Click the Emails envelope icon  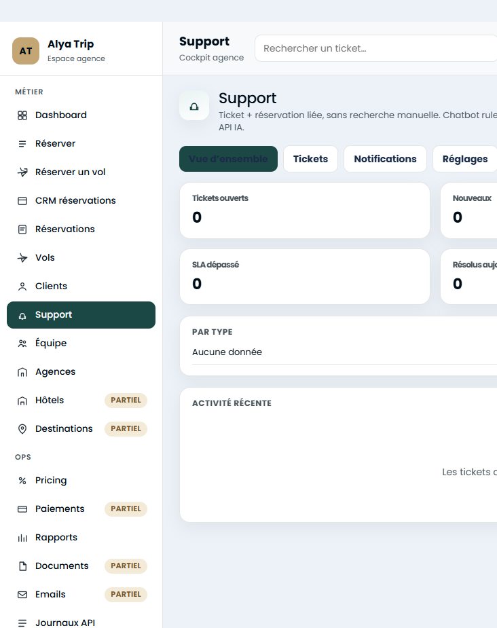pos(22,595)
